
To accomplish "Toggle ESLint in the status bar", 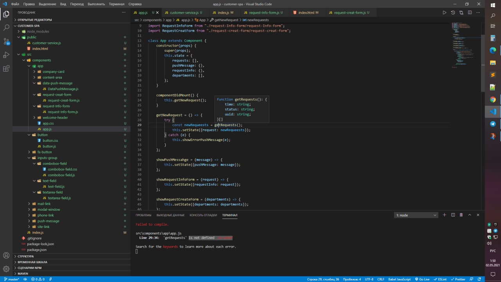I will [440, 279].
